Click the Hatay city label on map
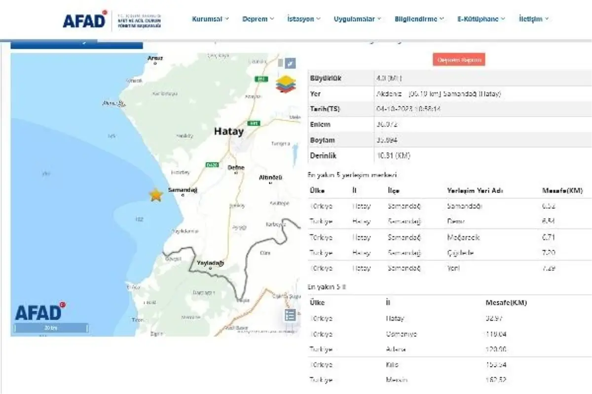 [229, 131]
